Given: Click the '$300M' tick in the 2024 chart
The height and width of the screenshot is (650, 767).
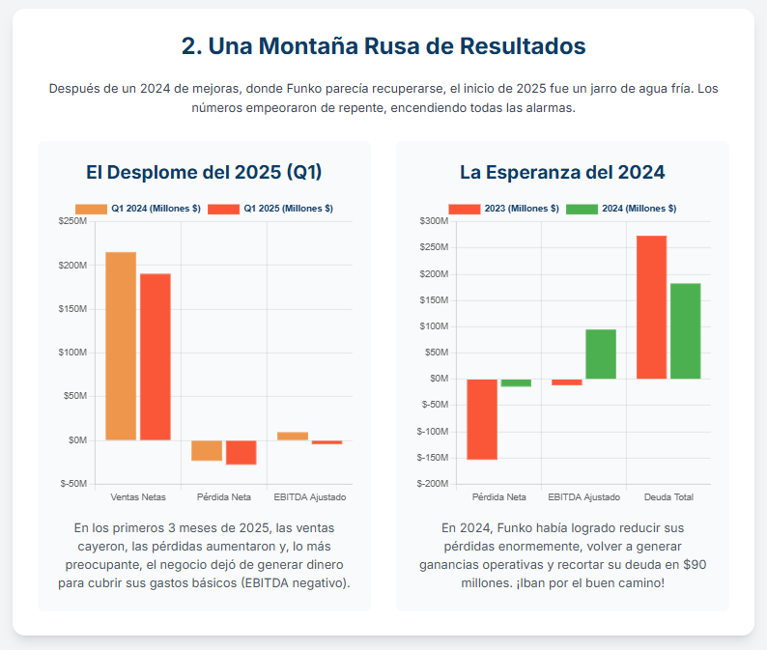Looking at the screenshot, I should click(434, 221).
